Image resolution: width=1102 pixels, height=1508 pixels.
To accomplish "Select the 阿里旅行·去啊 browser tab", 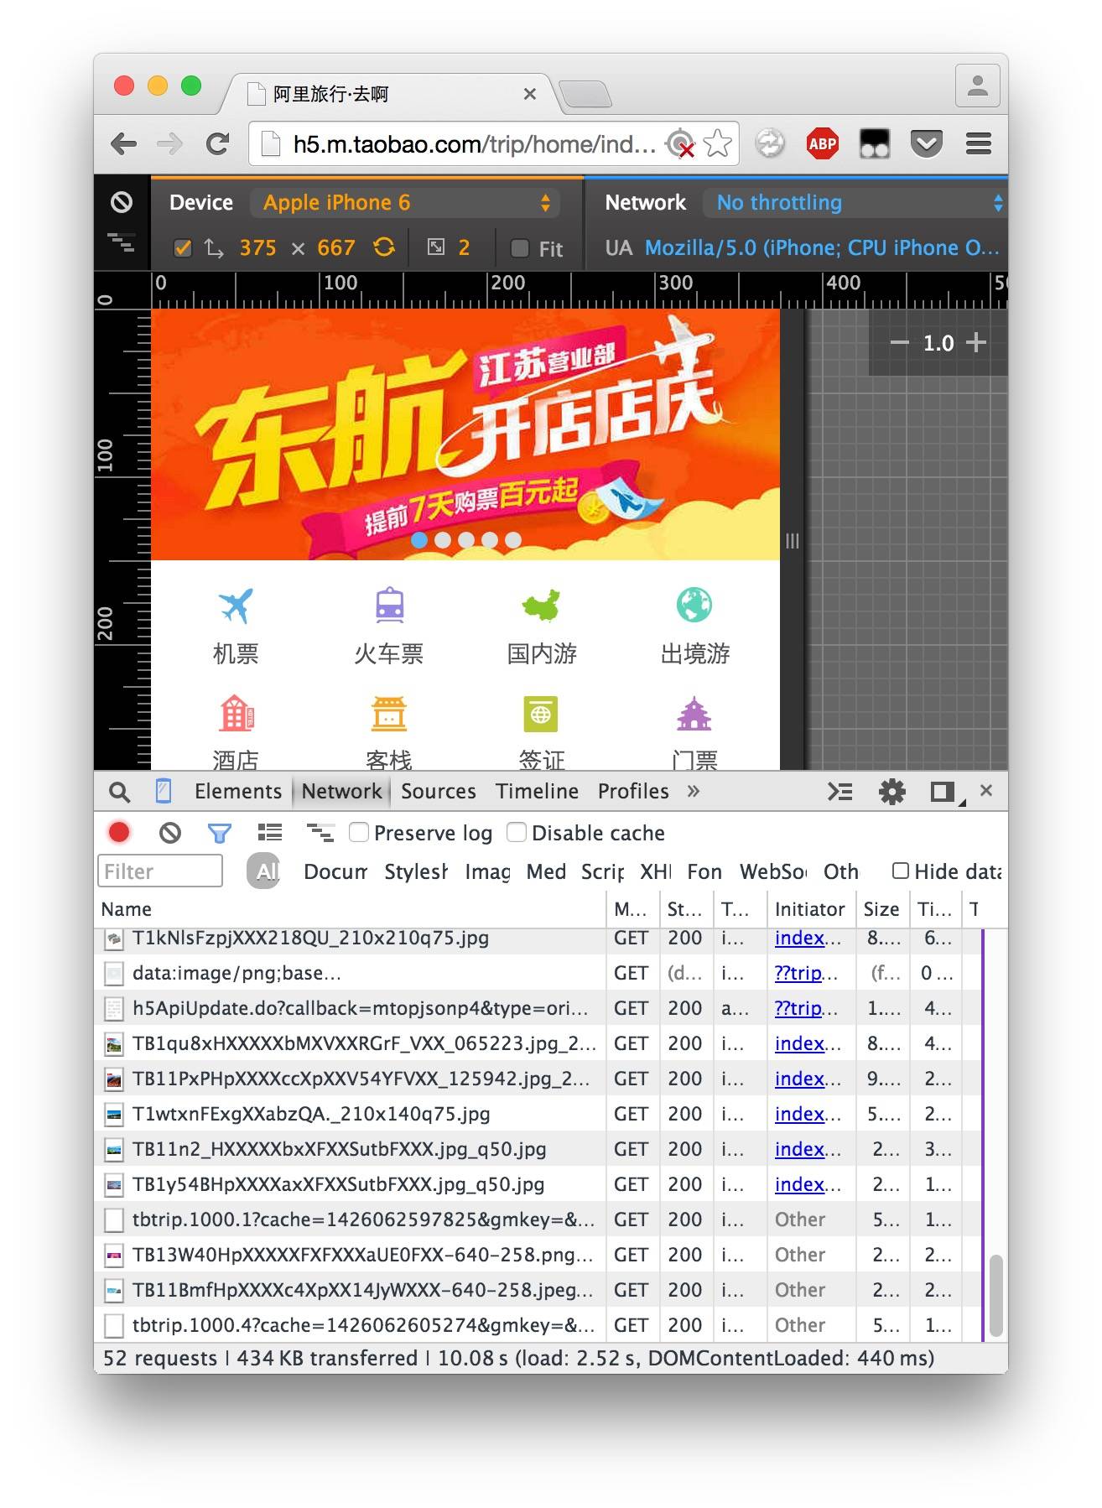I will 390,94.
